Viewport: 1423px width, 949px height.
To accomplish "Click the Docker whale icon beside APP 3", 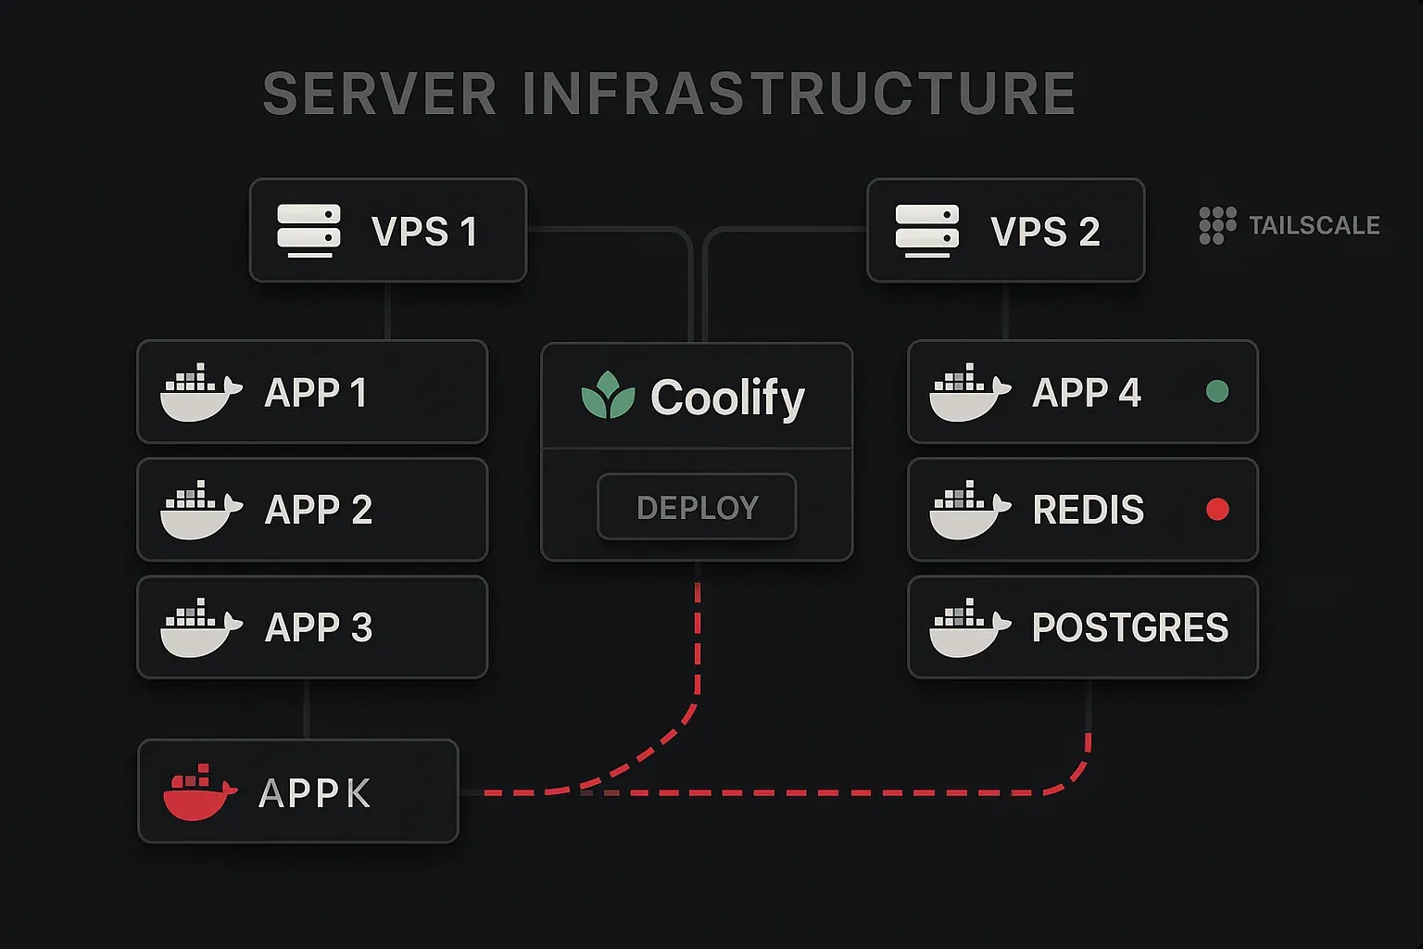I will [201, 627].
